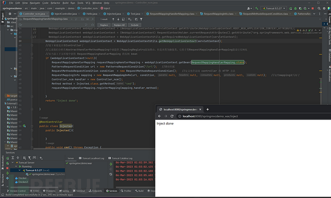Stop the running server with red square
Screen dimensions: 331x198
(313, 9)
